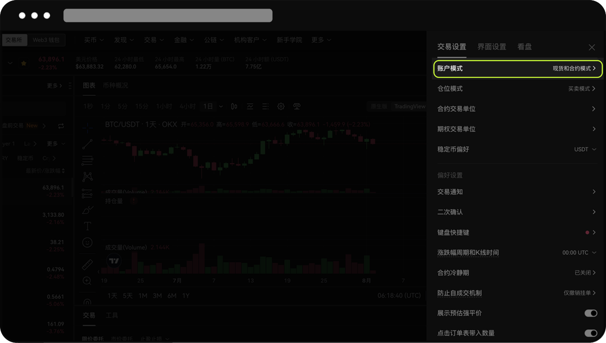
Task: Switch to 界面设置 tab
Action: click(x=492, y=47)
